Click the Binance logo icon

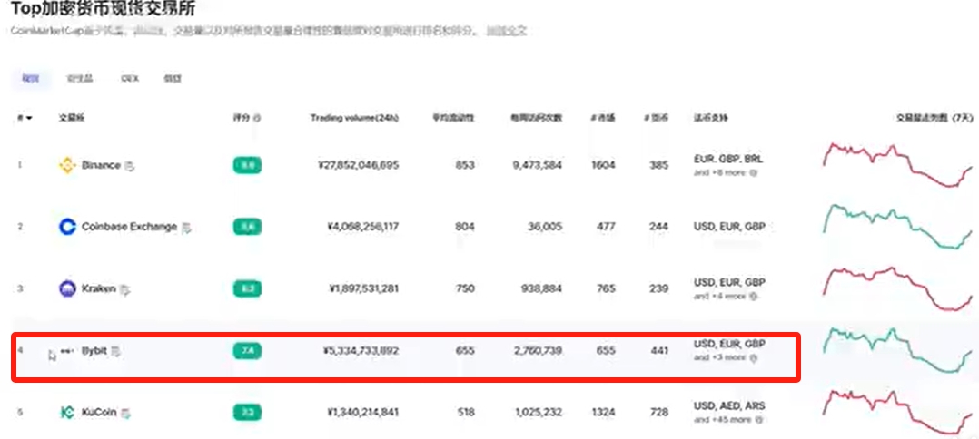[x=67, y=165]
